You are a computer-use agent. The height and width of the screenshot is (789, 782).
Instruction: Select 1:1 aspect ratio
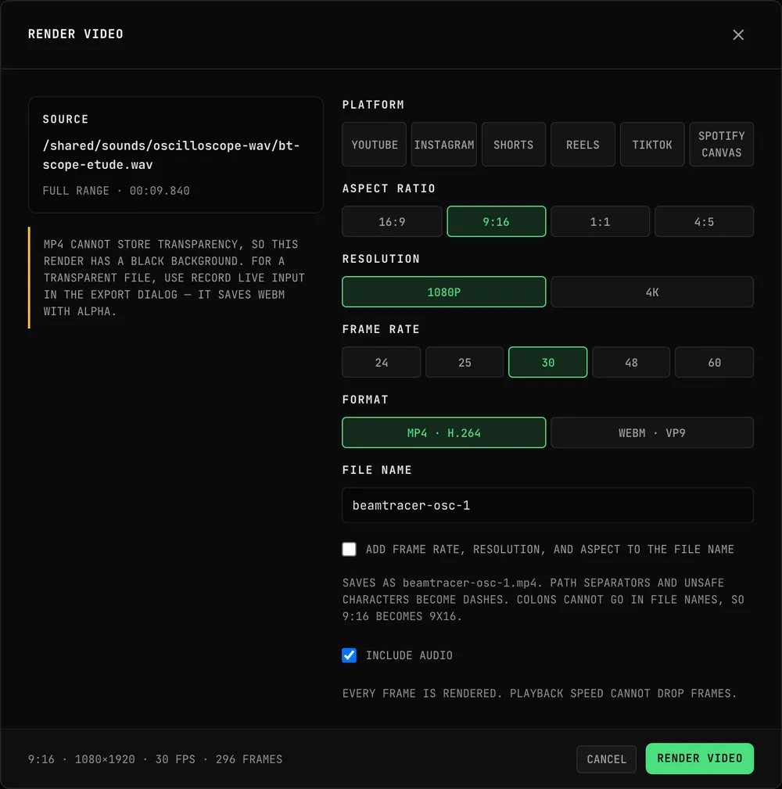pyautogui.click(x=600, y=221)
